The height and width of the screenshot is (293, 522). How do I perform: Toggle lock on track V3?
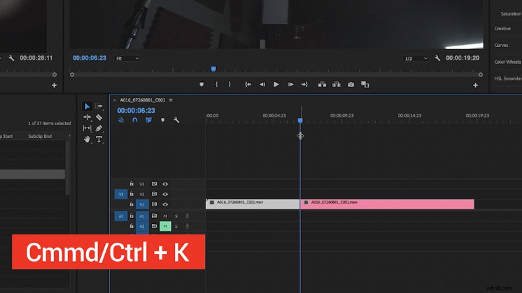[x=132, y=184]
